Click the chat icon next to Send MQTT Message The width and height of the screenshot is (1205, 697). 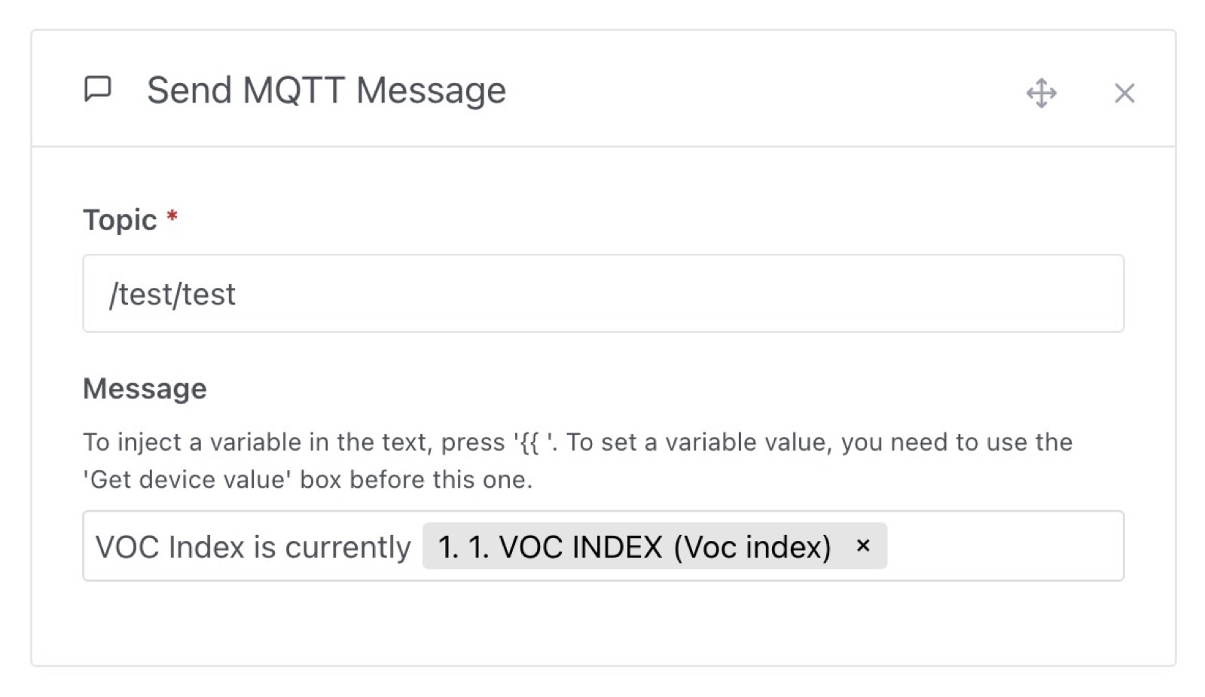coord(96,90)
